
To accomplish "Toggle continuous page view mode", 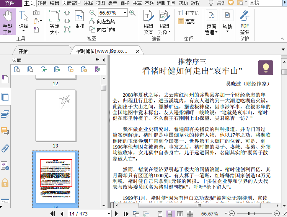I will tap(170, 214).
